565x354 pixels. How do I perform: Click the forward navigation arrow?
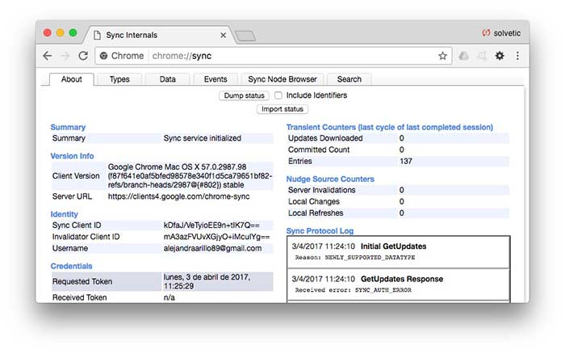(65, 56)
